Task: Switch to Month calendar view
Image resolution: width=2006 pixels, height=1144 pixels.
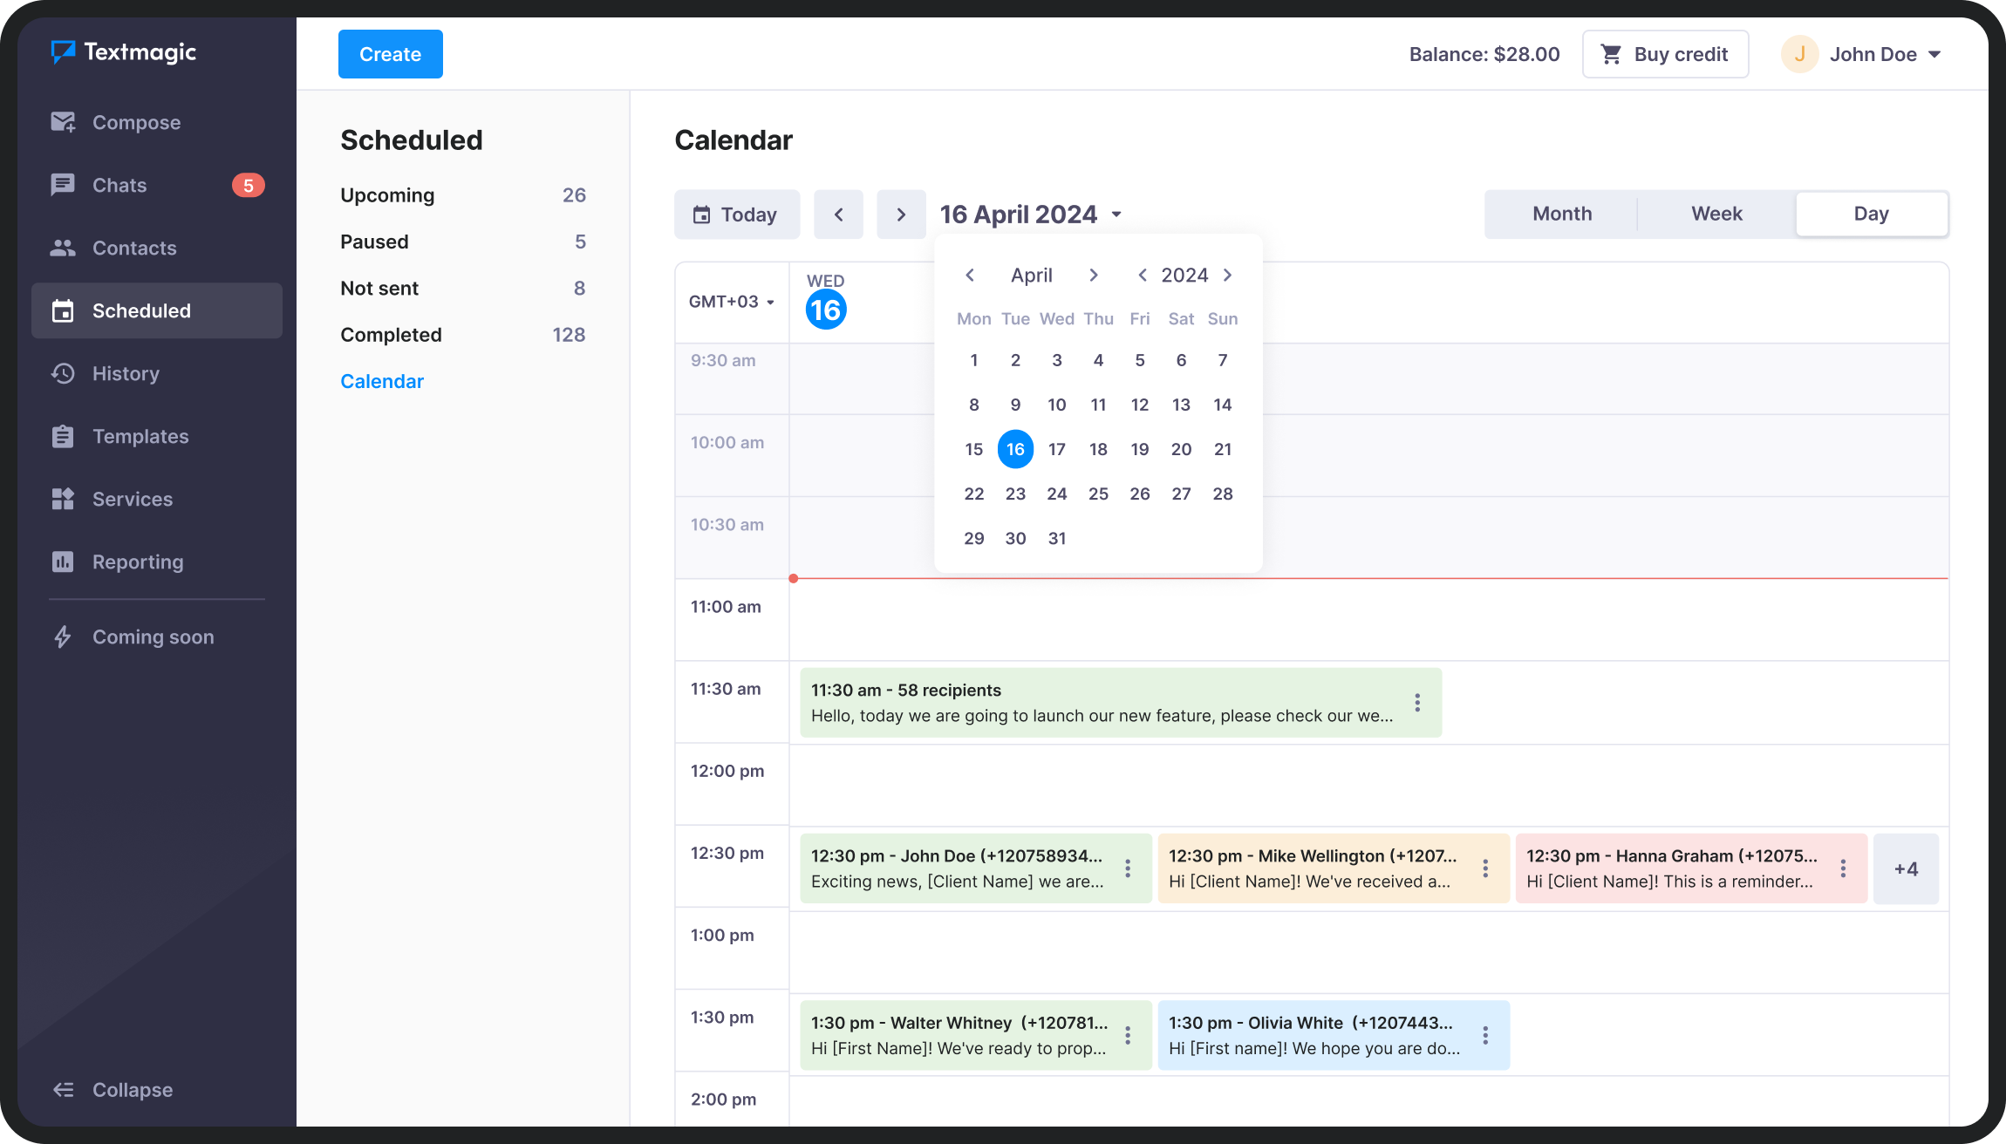Action: point(1561,214)
